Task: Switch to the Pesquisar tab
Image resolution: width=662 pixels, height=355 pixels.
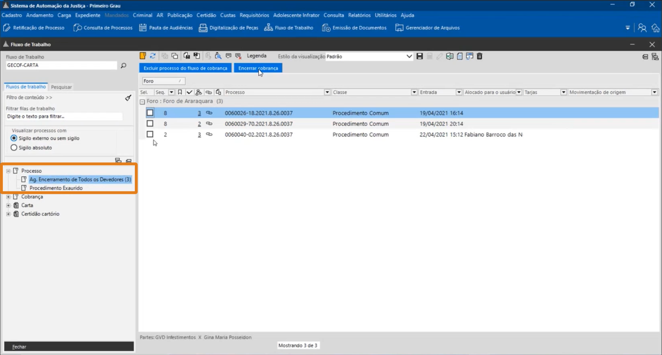Action: [61, 87]
